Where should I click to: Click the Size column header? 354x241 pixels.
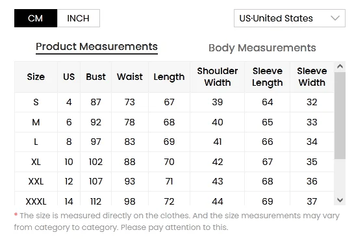point(36,77)
